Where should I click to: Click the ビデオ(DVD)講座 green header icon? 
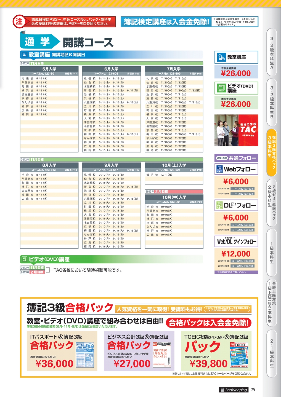pos(24,259)
